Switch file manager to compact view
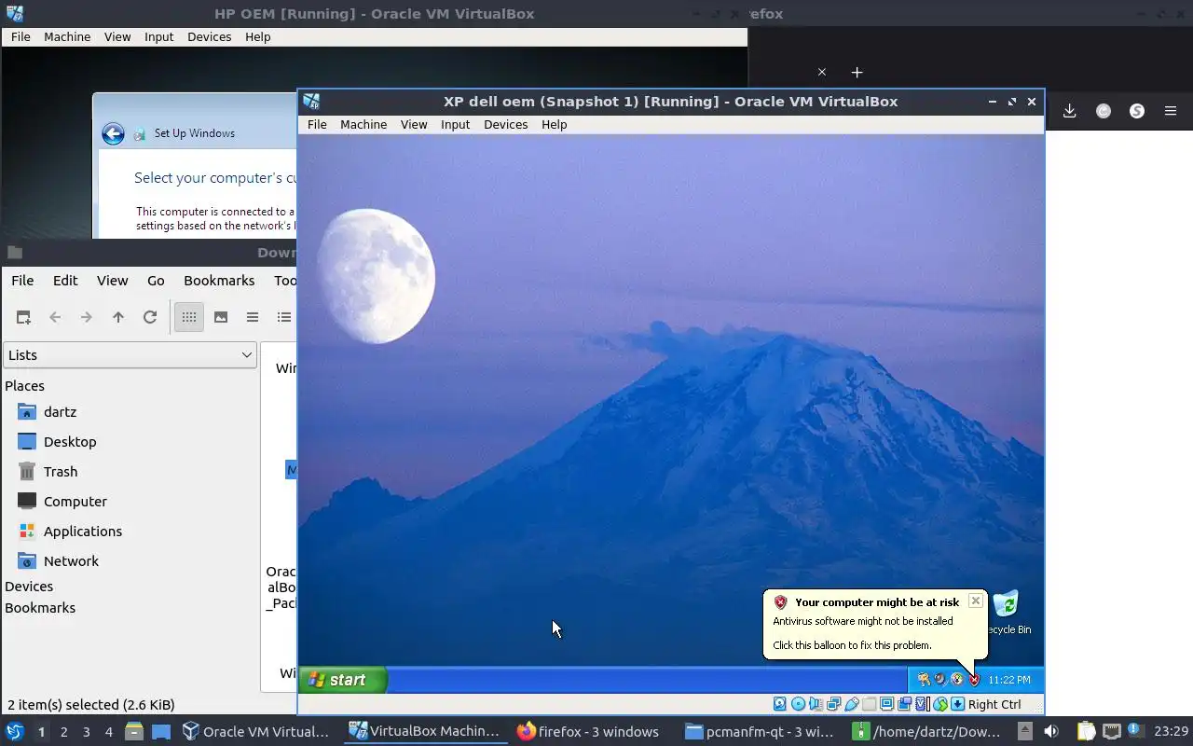The image size is (1193, 746). click(x=253, y=317)
